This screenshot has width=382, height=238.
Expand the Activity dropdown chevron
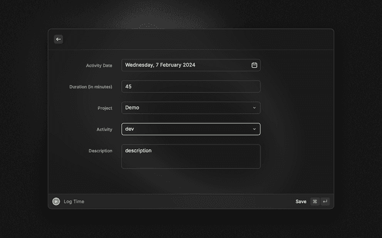[x=254, y=129]
